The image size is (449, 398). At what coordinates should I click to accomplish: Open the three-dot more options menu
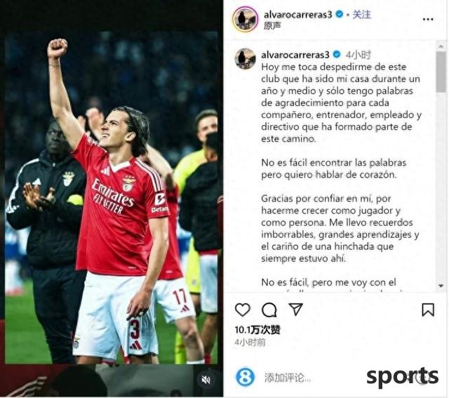pyautogui.click(x=428, y=19)
